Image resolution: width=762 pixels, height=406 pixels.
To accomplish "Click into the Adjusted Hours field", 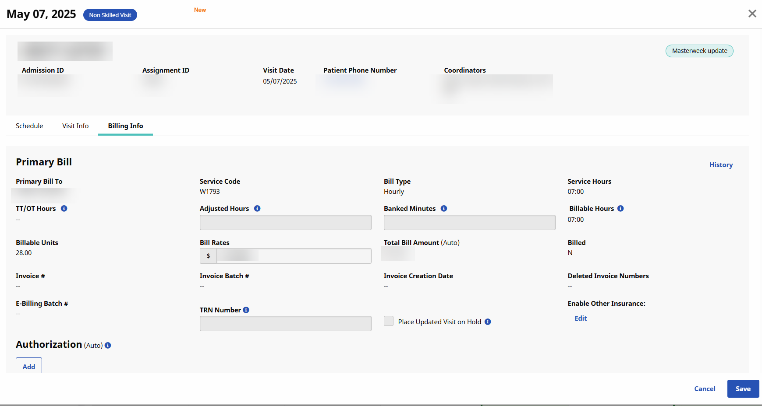I will coord(285,222).
